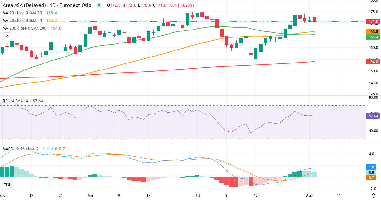The width and height of the screenshot is (381, 200).
Task: Click the Jun label on time axis
Action: (90, 196)
